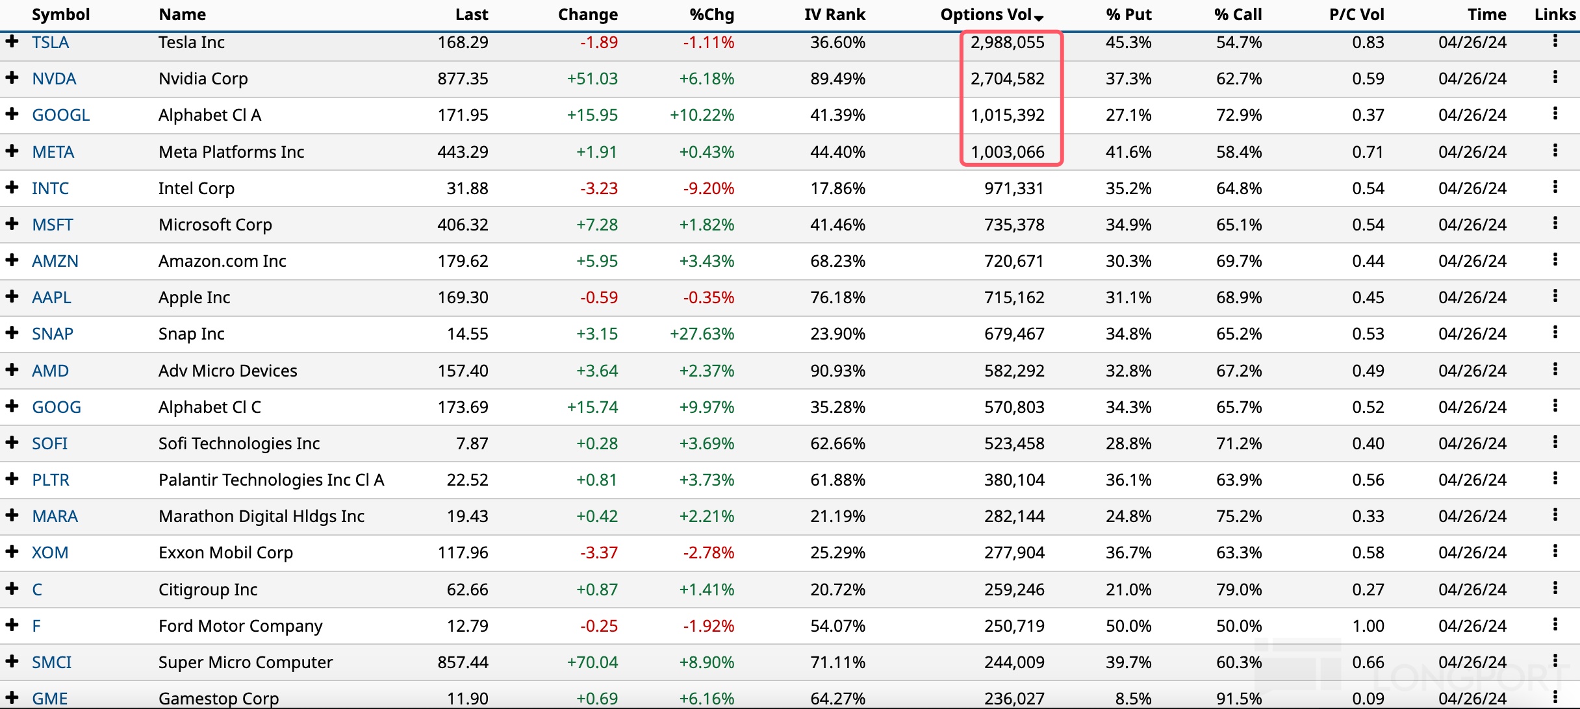Open the AMZN symbol link
Screen dimensions: 1580x709
click(x=55, y=261)
